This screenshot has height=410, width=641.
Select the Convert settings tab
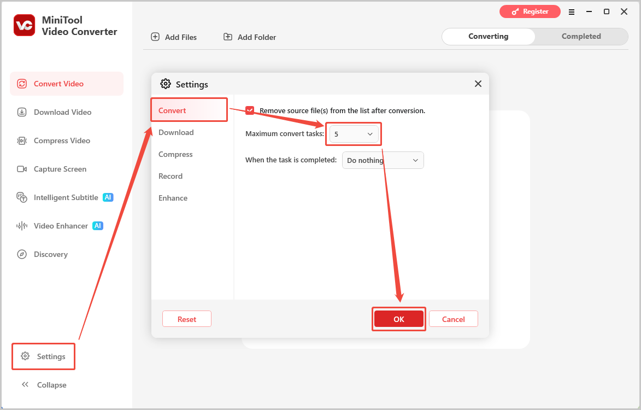(189, 110)
